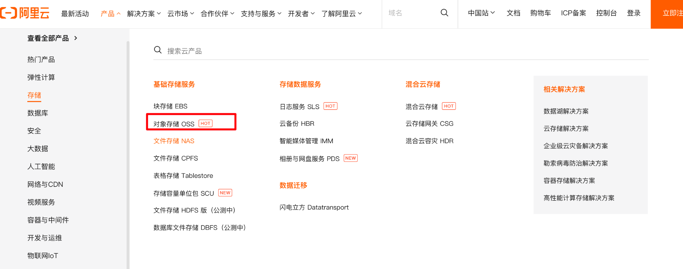Image resolution: width=683 pixels, height=269 pixels.
Task: Click the orange 立即注册 button
Action: (667, 14)
